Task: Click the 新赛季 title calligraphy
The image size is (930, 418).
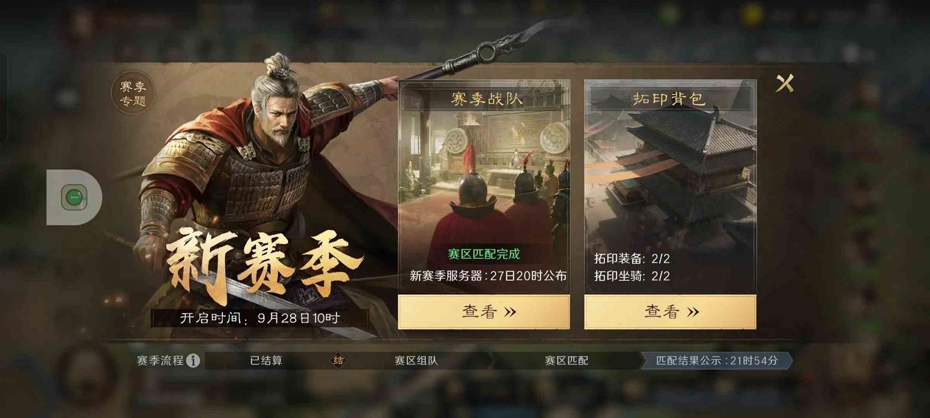Action: (260, 265)
